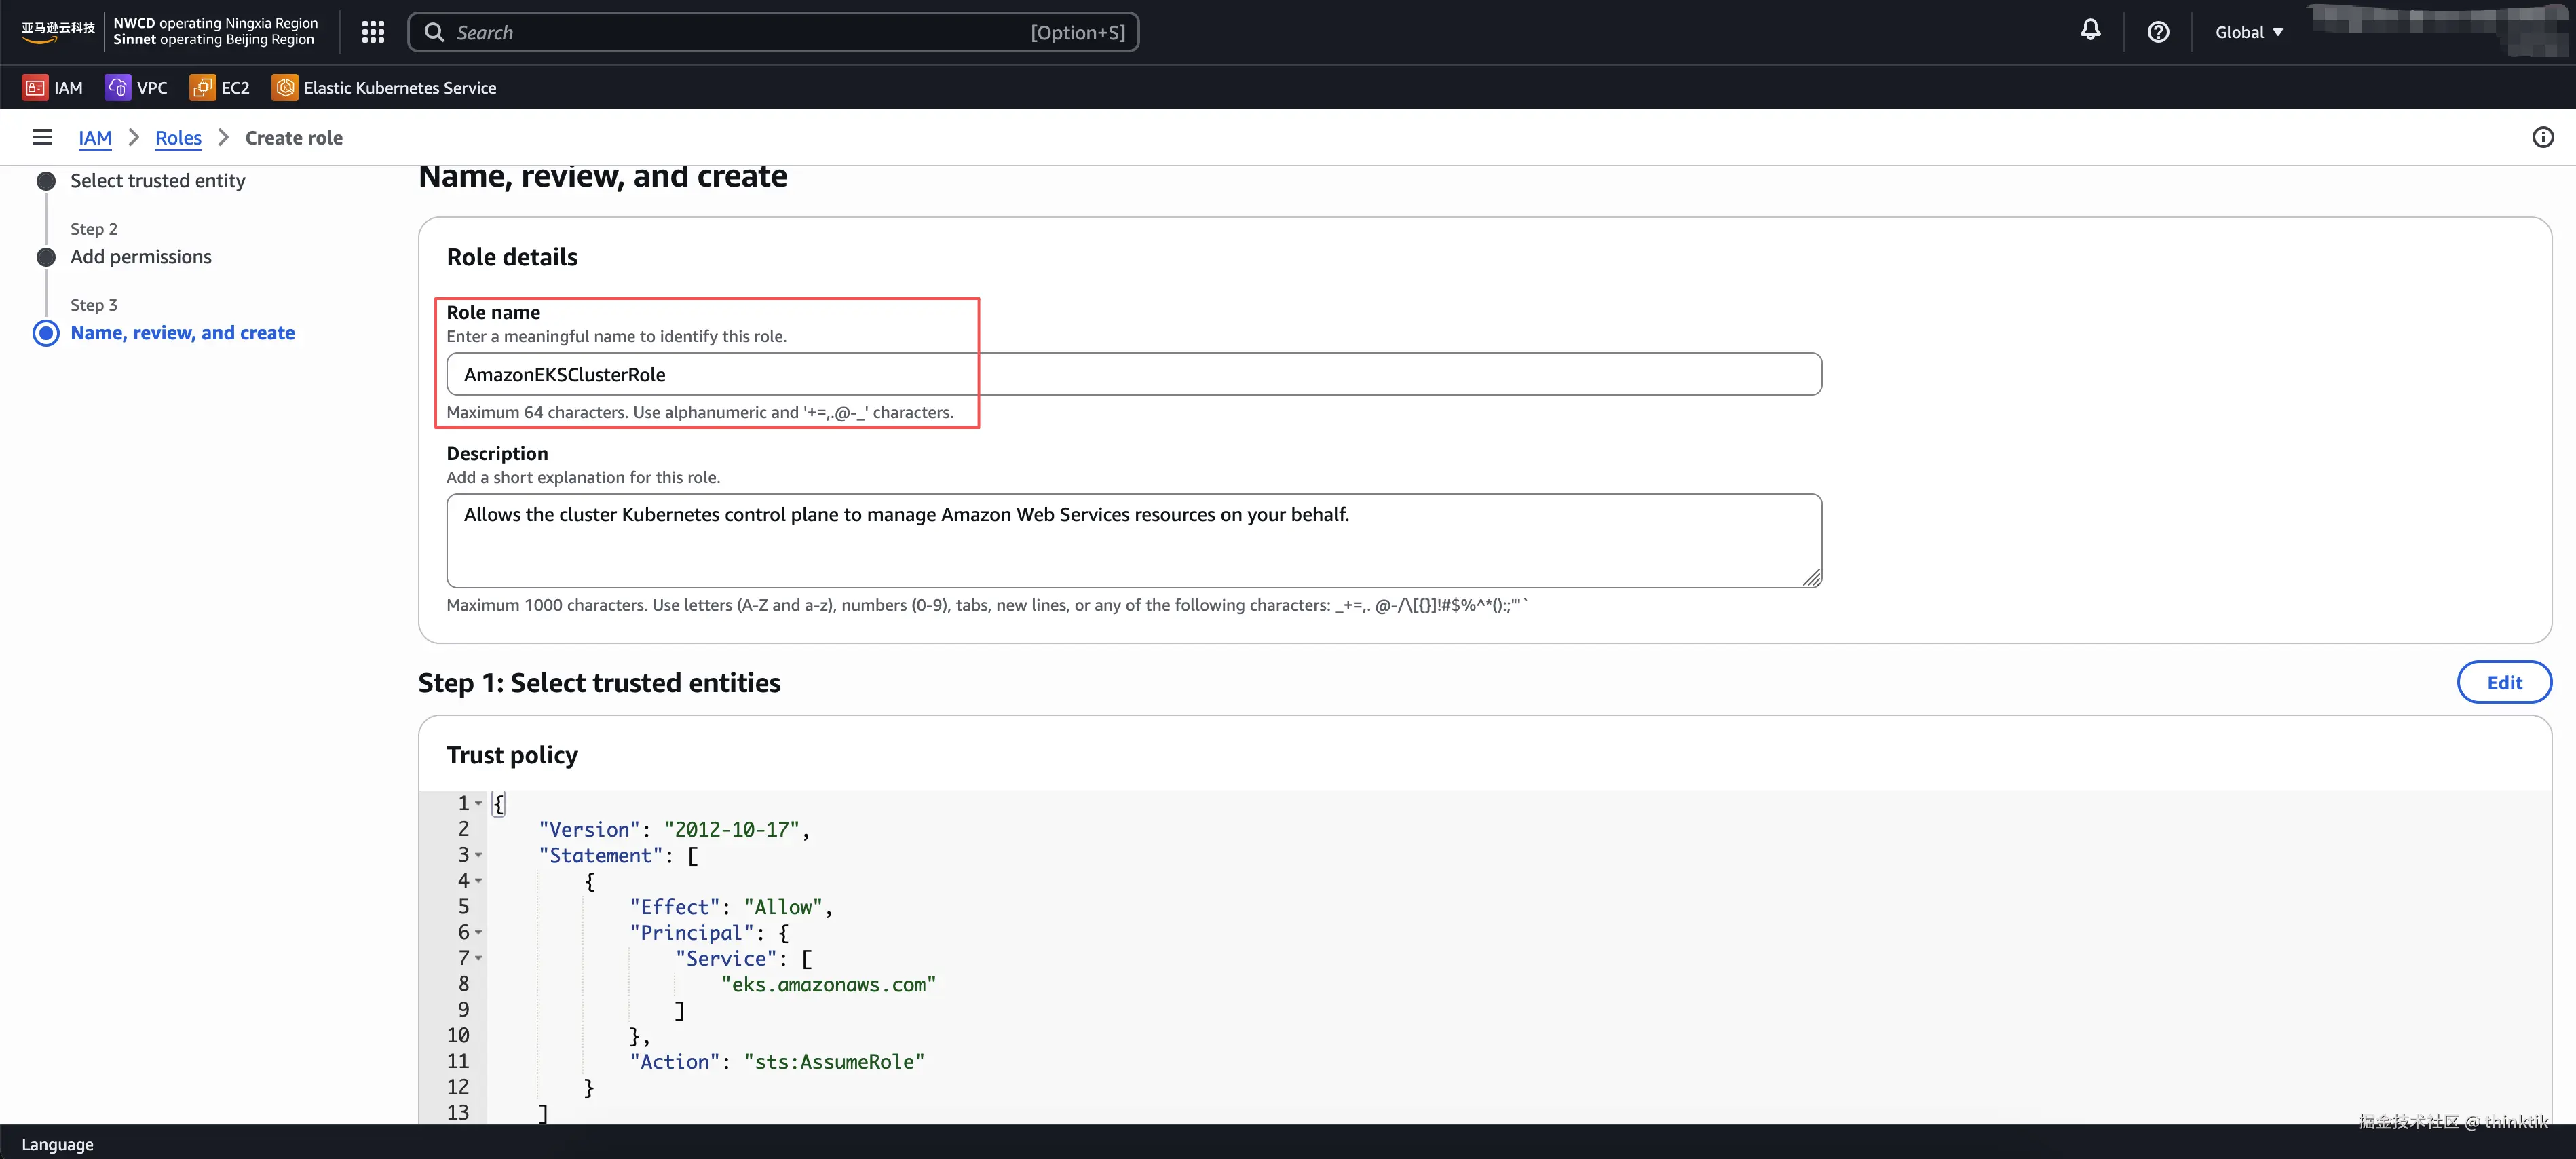This screenshot has width=2576, height=1159.
Task: Collapse the Statement fold arrow on line 3
Action: click(x=479, y=856)
